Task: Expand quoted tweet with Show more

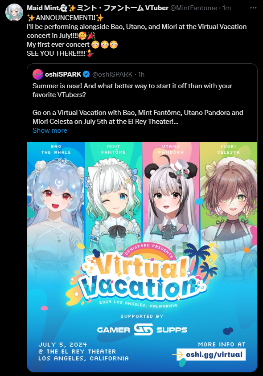Action: [x=50, y=131]
